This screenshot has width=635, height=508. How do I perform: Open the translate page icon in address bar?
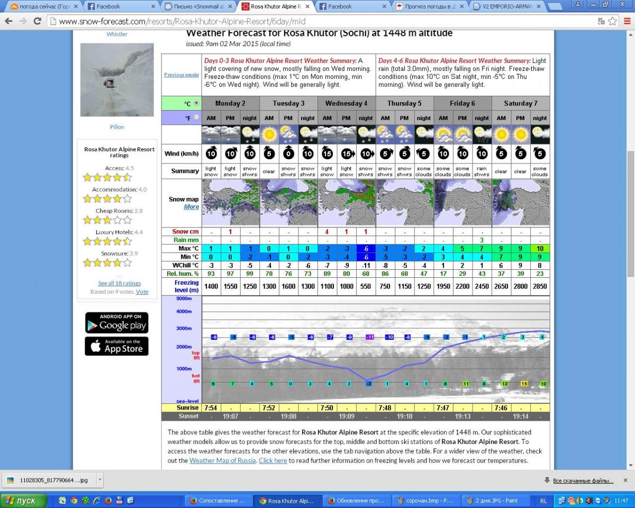click(601, 21)
